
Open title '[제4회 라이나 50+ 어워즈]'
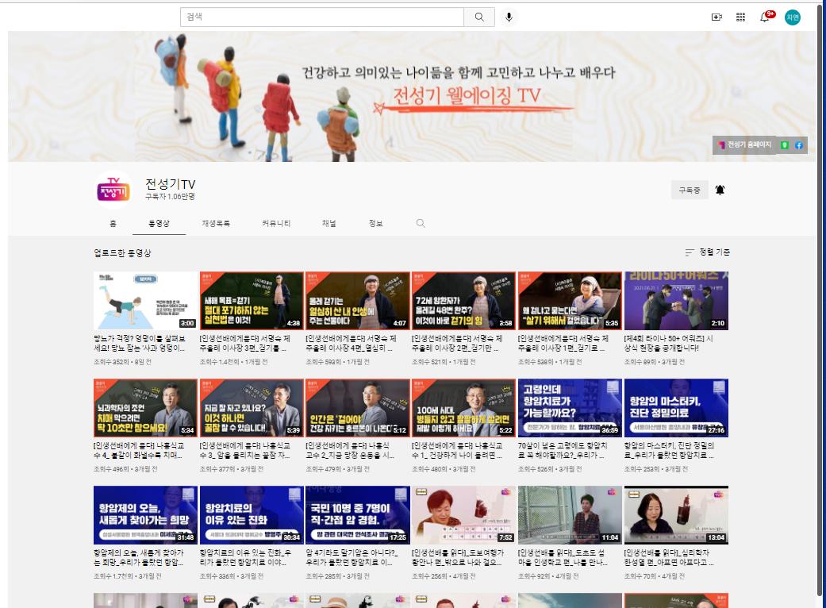(x=669, y=343)
